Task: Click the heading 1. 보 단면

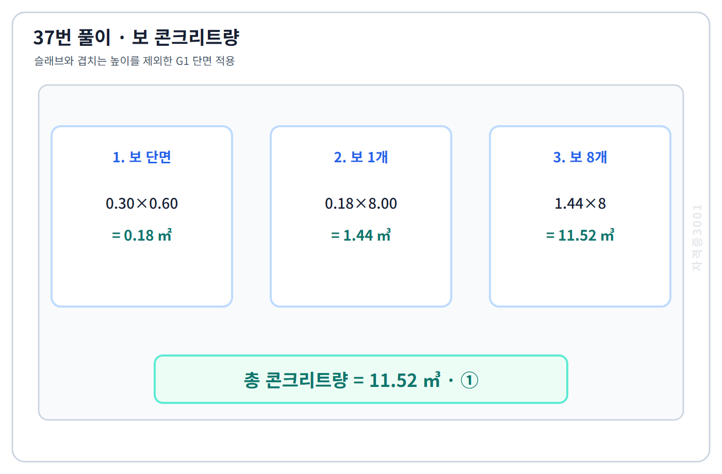Action: tap(142, 157)
